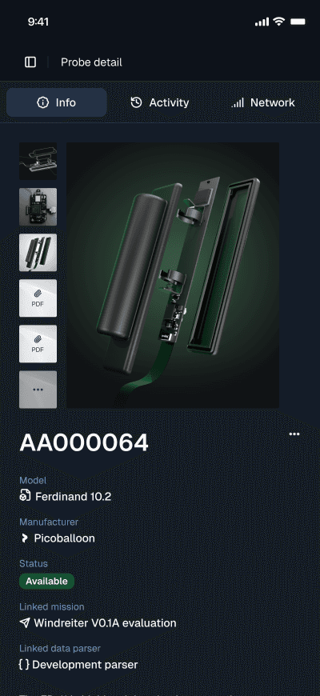Select the exploded probe view thumbnail
Screen dimensions: 320x696
point(38,253)
